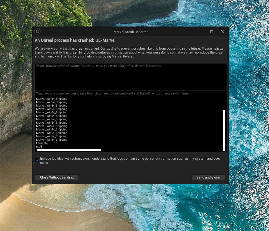The width and height of the screenshot is (269, 231).
Task: Select the kernel32 line in the call stack
Action: (42, 143)
